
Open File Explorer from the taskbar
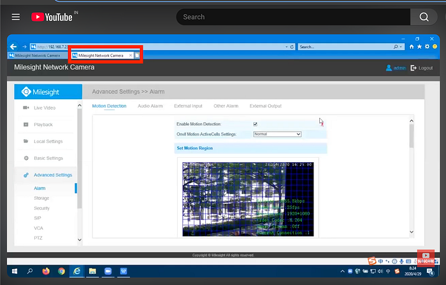click(92, 272)
